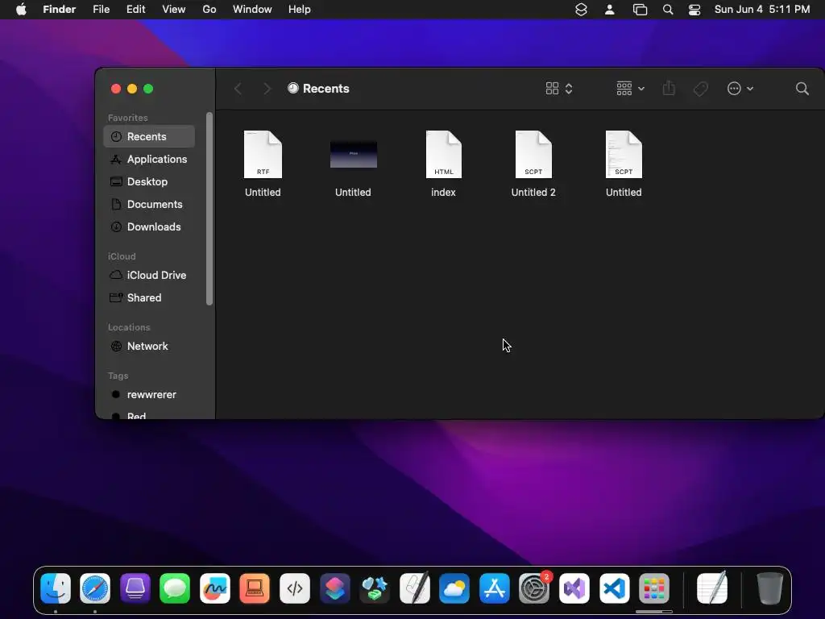Open the Apple menu

point(21,10)
